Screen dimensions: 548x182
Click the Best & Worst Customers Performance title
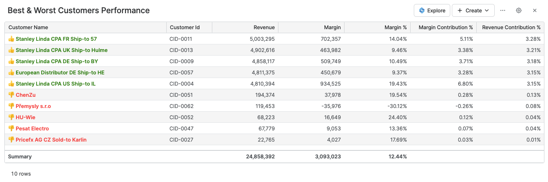79,10
